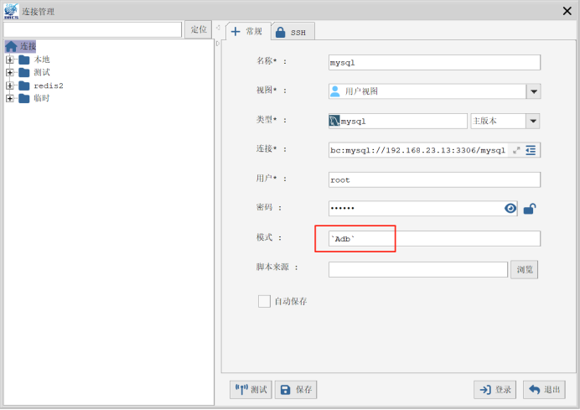
Task: Click the user view person icon
Action: tap(335, 91)
